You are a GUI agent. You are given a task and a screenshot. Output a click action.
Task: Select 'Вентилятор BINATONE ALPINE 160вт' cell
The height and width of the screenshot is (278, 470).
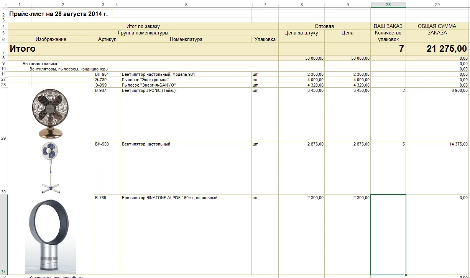[x=186, y=235]
